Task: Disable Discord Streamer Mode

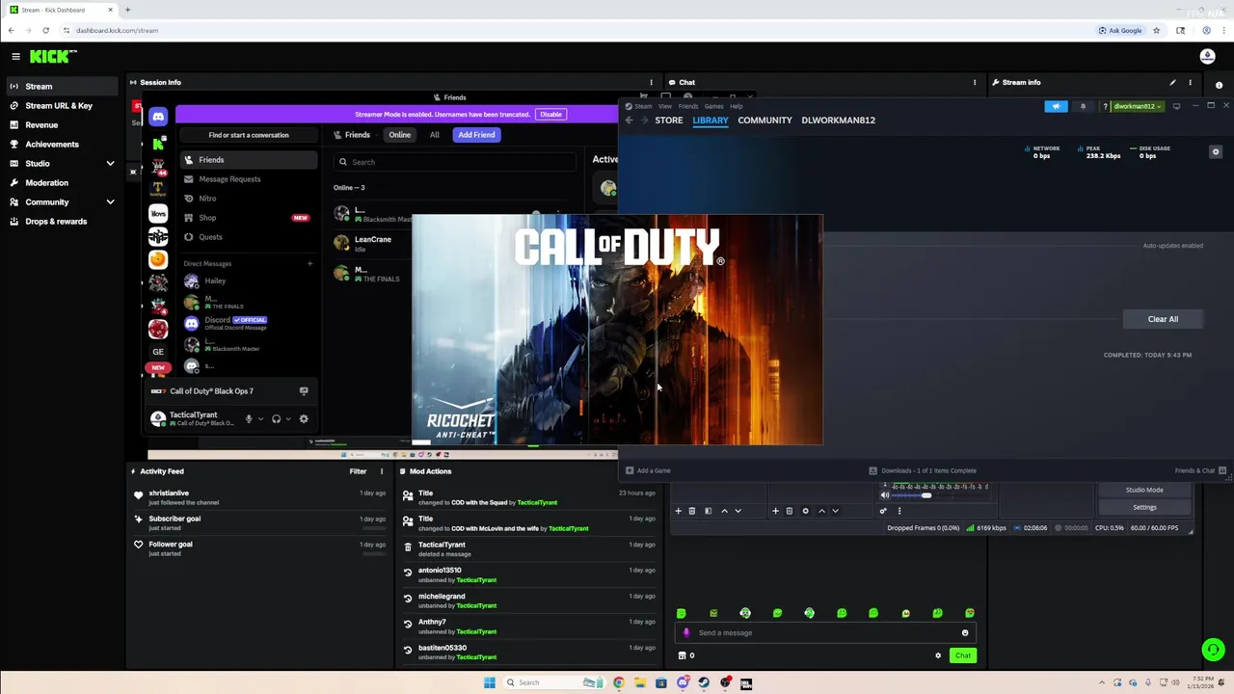Action: tap(550, 115)
